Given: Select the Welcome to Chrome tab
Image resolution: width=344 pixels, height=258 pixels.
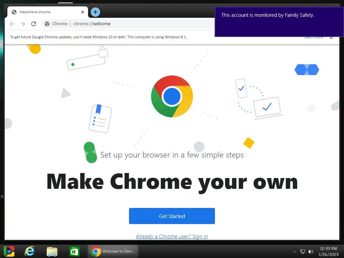Looking at the screenshot, I should [48, 12].
